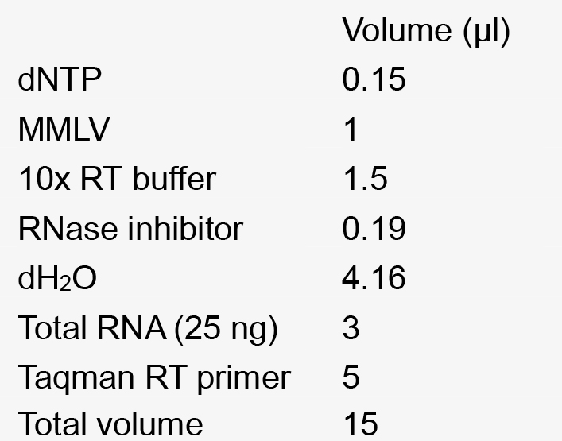Select the 10x RT buffer label

click(117, 179)
